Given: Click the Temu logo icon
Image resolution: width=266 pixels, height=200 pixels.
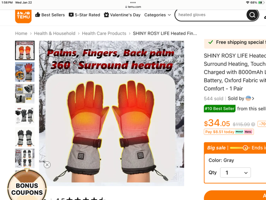Looking at the screenshot, I should pyautogui.click(x=23, y=16).
